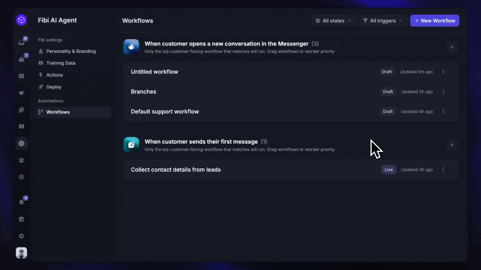The width and height of the screenshot is (481, 270).
Task: Click the user avatar at bottom left
Action: click(21, 253)
